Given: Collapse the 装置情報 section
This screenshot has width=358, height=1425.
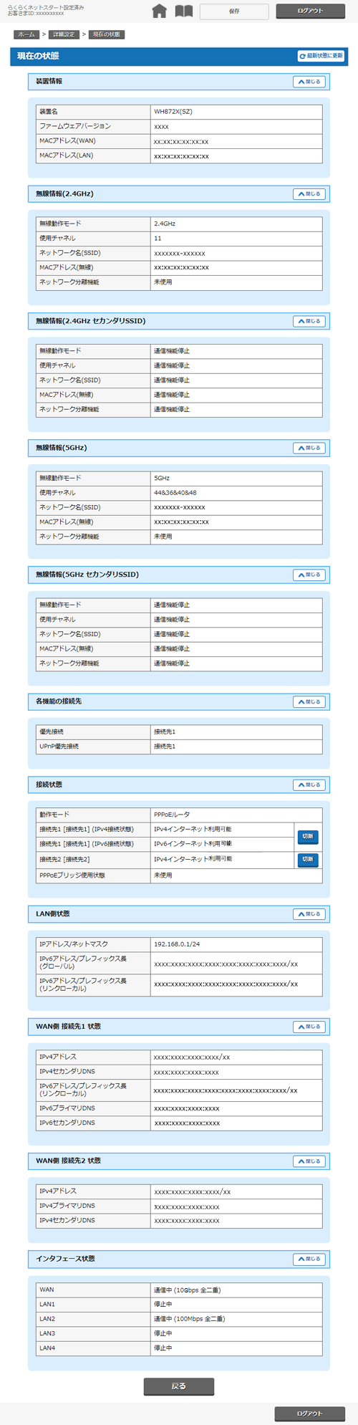Looking at the screenshot, I should (x=310, y=82).
